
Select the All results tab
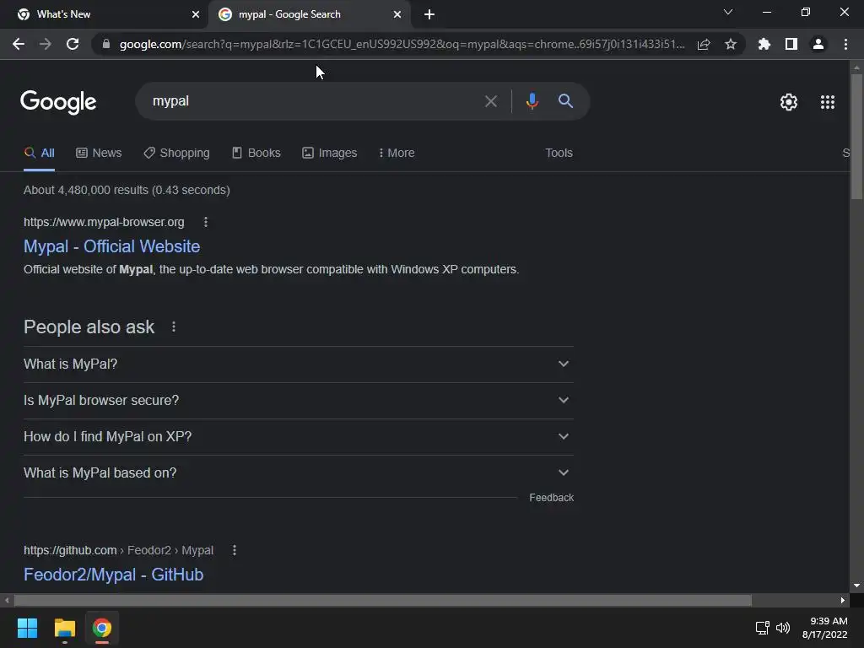pos(39,154)
